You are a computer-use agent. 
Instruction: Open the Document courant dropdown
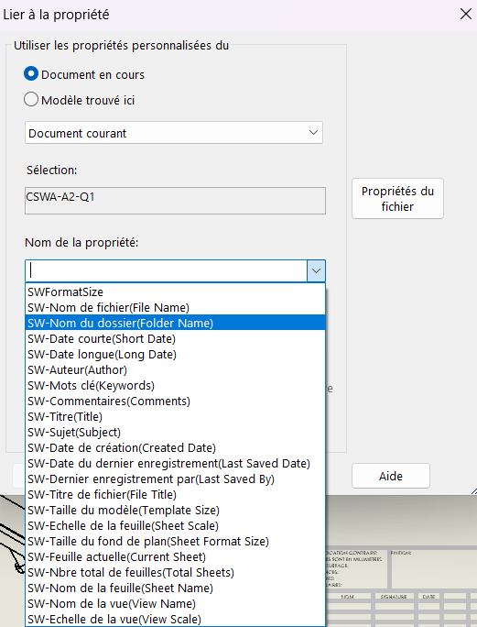coord(174,133)
